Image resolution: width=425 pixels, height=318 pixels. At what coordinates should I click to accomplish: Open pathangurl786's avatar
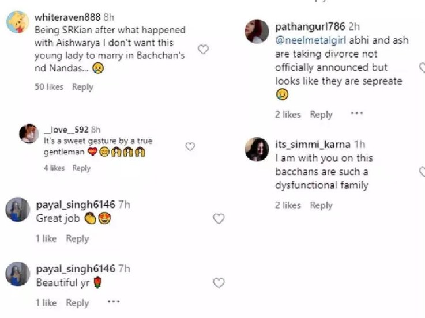pyautogui.click(x=257, y=32)
